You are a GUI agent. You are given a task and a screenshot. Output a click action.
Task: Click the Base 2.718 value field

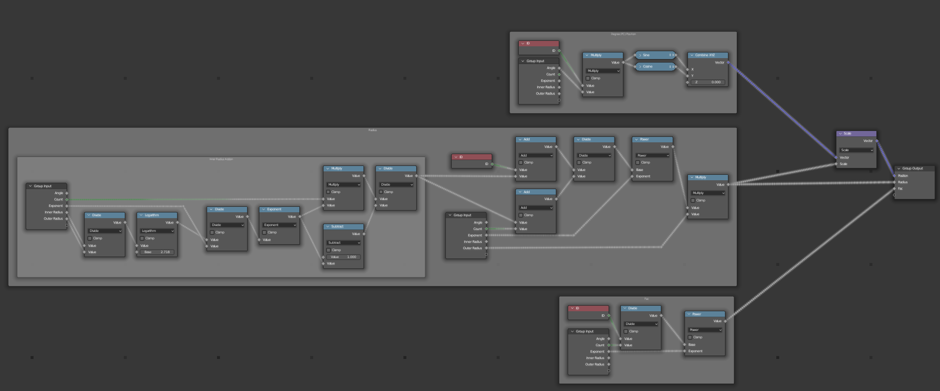pyautogui.click(x=157, y=252)
